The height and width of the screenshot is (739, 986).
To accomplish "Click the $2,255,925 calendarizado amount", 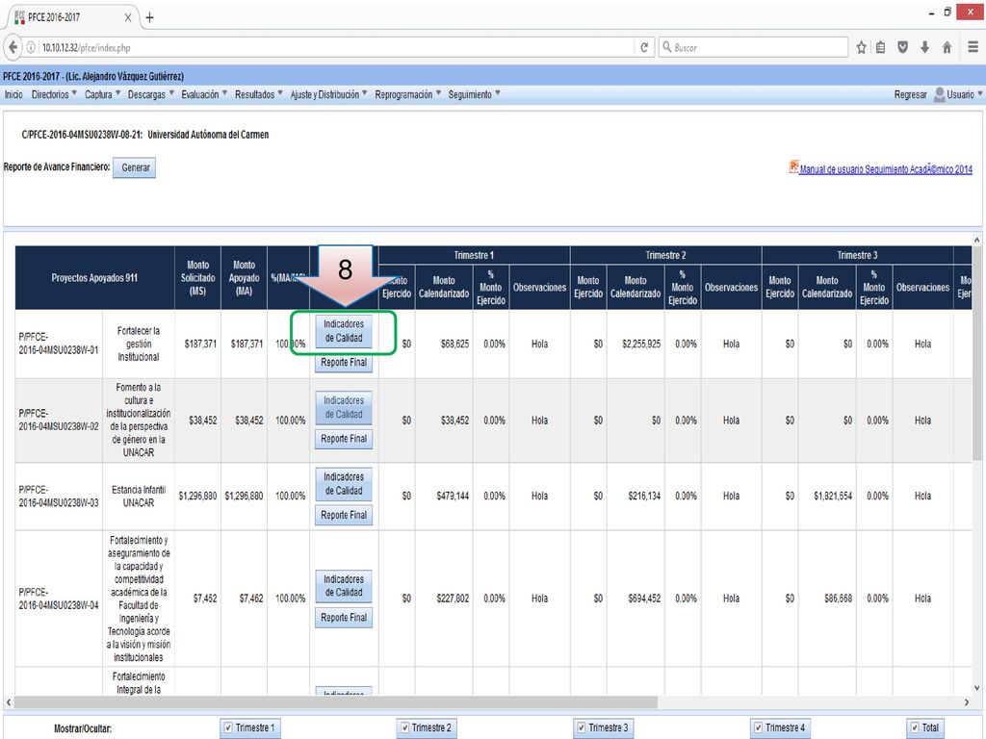I will (x=640, y=344).
